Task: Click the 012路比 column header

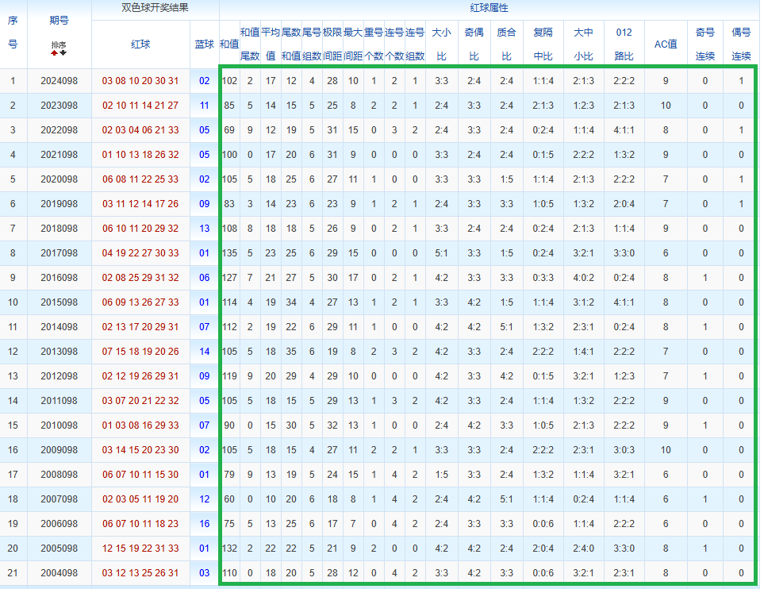Action: (x=624, y=44)
